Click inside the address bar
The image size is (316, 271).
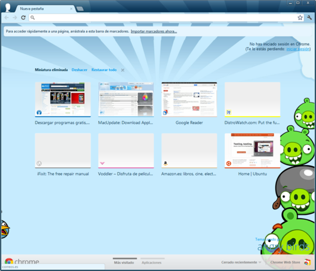166,18
